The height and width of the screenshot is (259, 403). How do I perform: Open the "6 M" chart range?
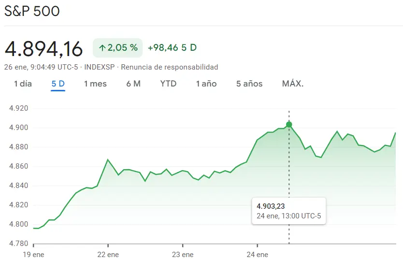coord(133,84)
